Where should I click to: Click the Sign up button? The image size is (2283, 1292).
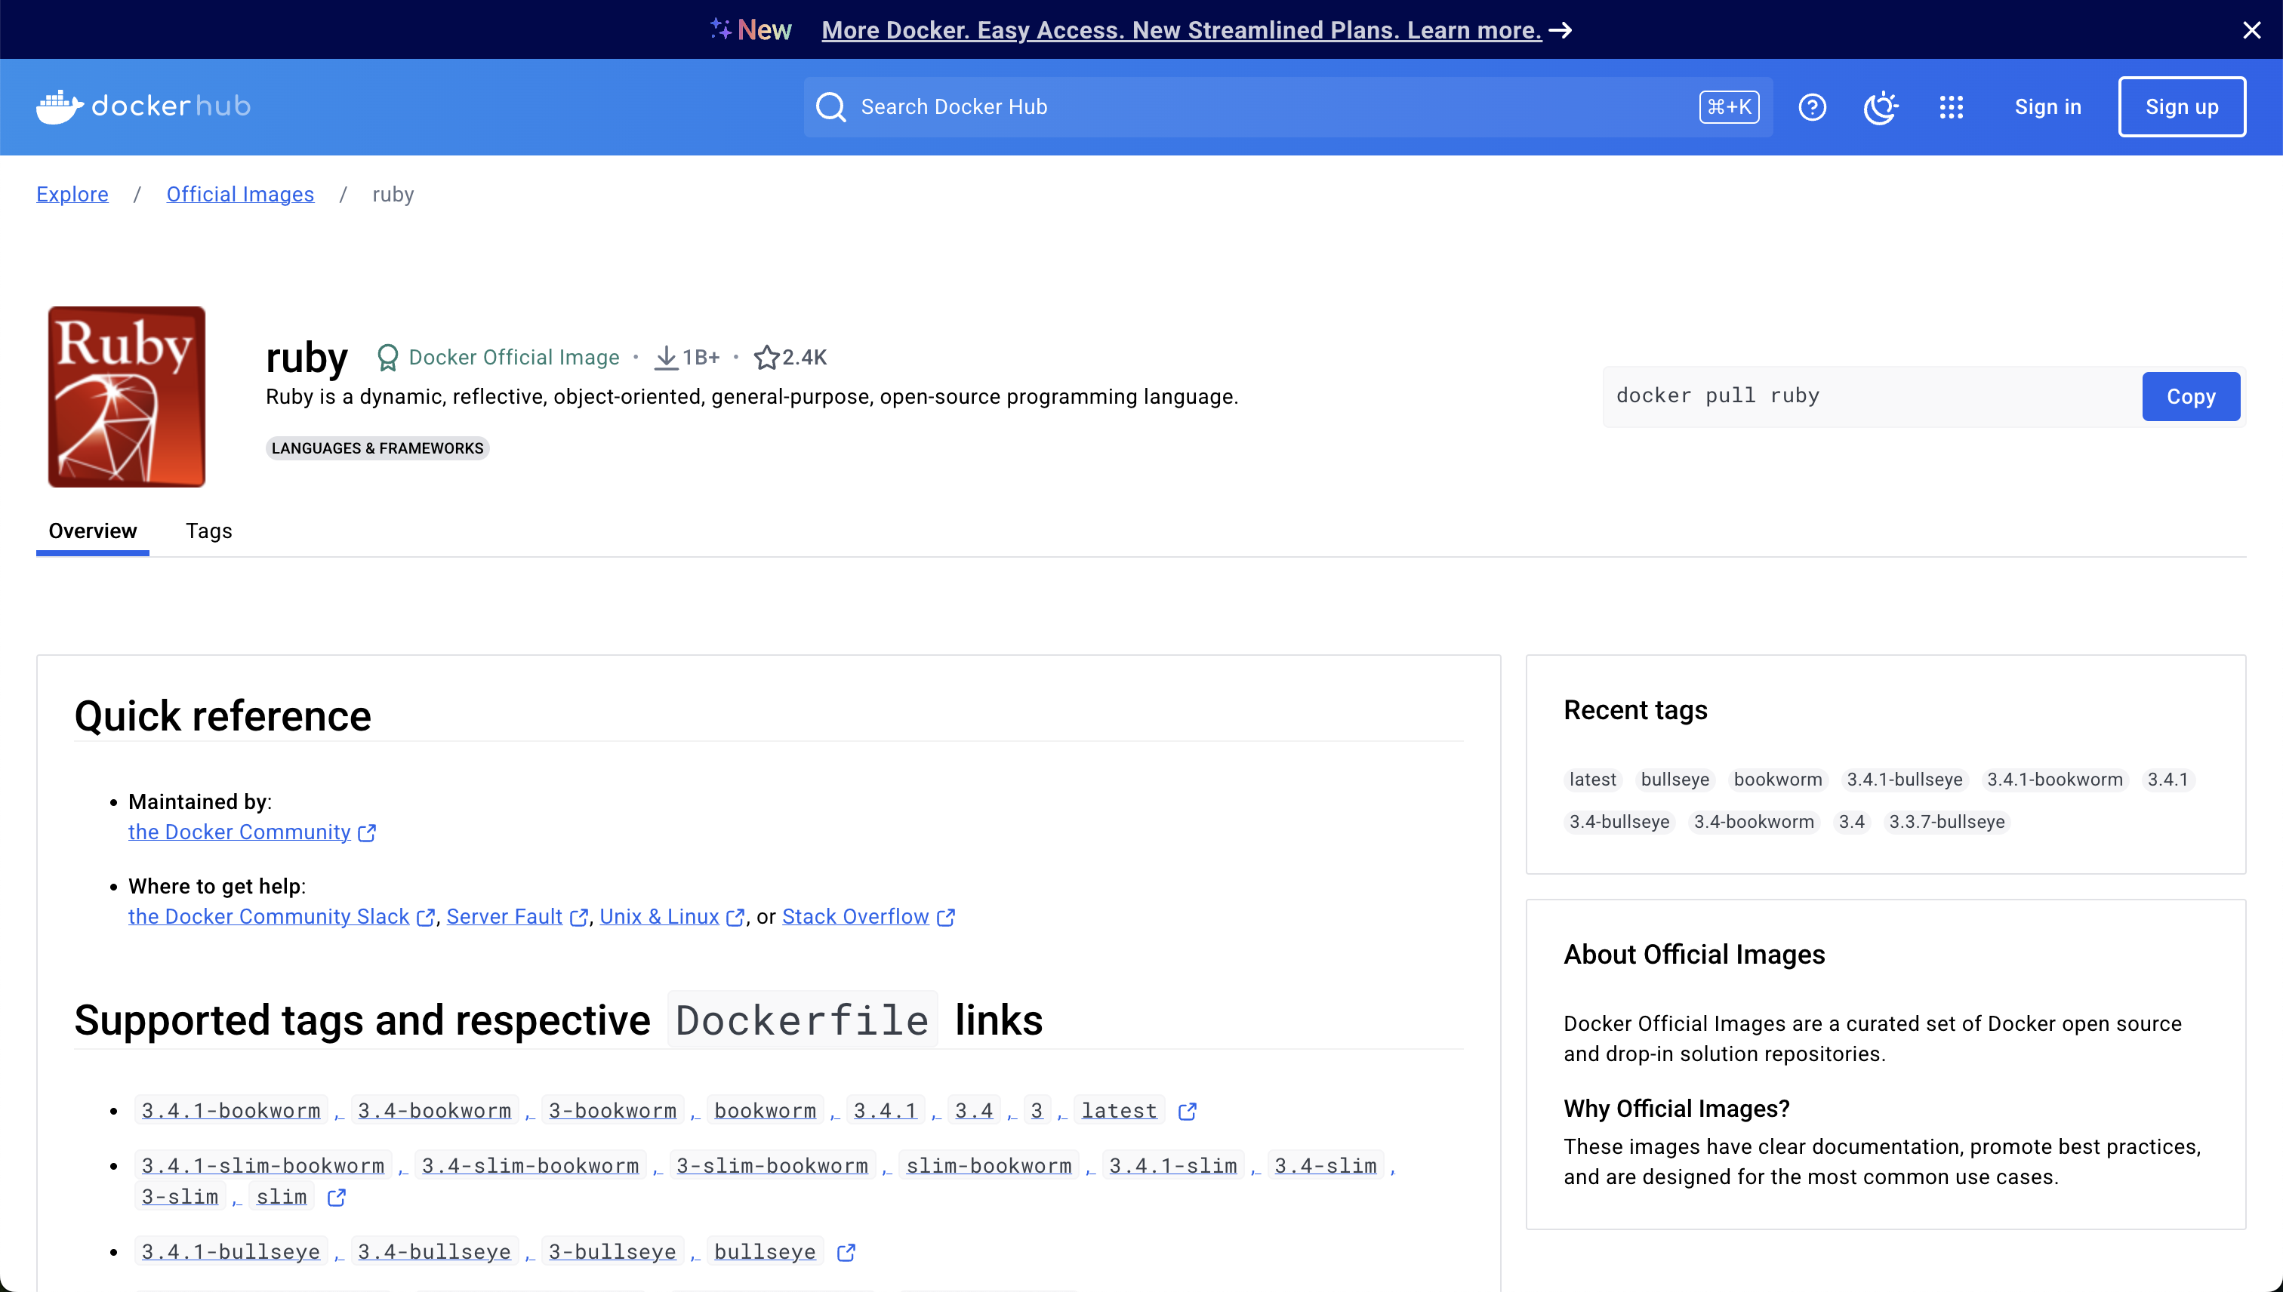coord(2181,106)
